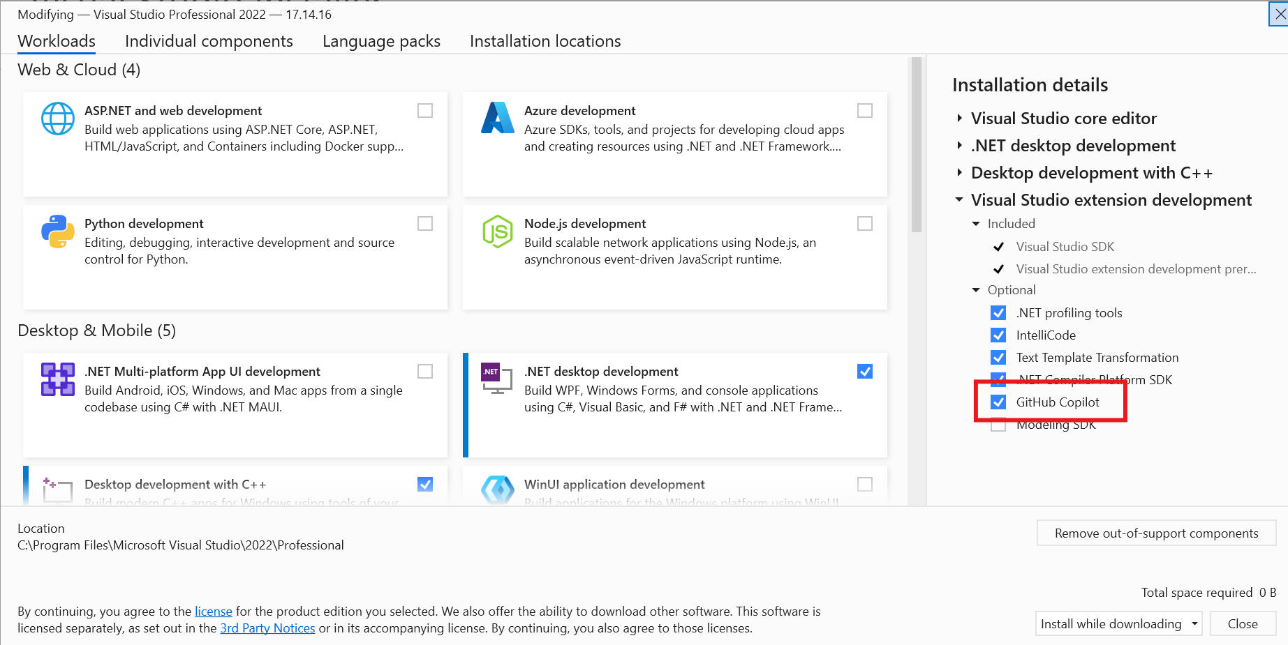Close the installer window with X

pos(1280,14)
